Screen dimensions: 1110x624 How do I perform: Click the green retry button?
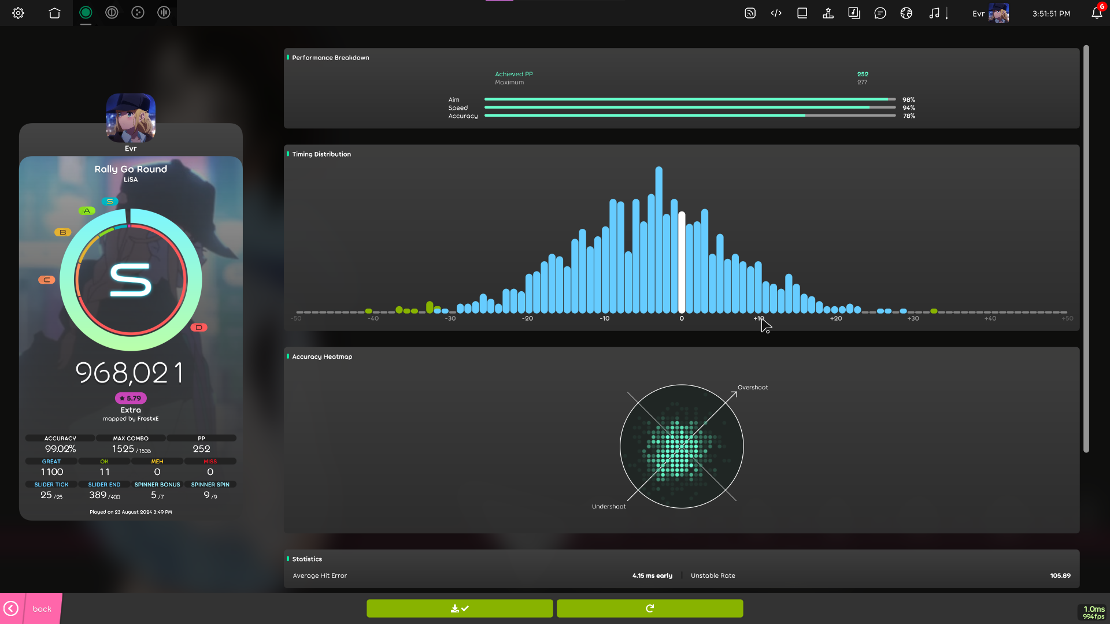coord(650,608)
